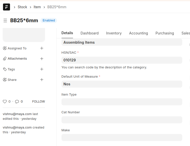
Task: Open comments via the speech bubble icon
Action: coord(17,102)
